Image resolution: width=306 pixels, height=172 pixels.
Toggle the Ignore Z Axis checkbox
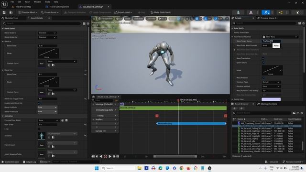pos(263,63)
